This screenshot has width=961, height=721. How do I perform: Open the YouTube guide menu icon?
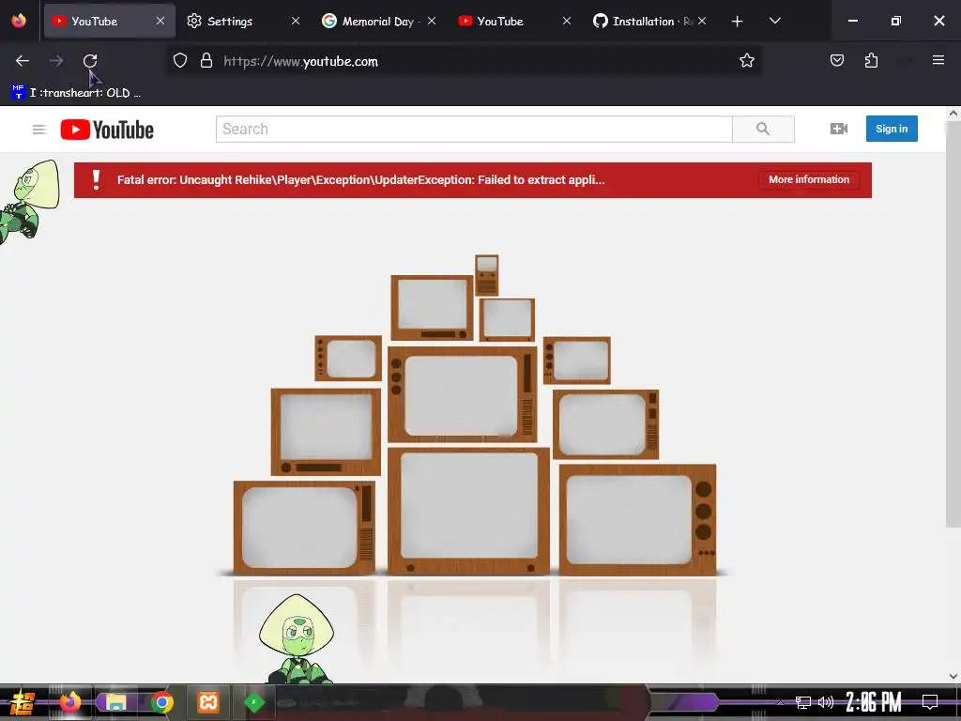[x=39, y=130]
